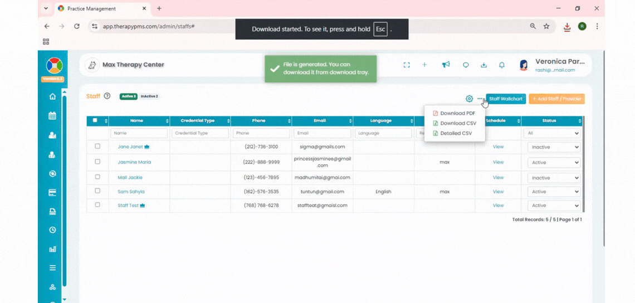Image resolution: width=635 pixels, height=303 pixels.
Task: View the schedule for Jasmine Maria
Action: click(498, 162)
